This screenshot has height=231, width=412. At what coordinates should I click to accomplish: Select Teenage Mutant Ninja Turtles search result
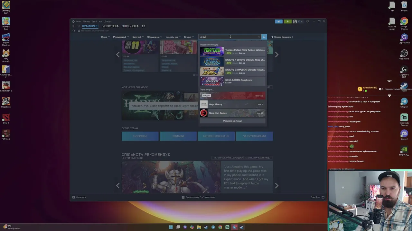pyautogui.click(x=233, y=51)
